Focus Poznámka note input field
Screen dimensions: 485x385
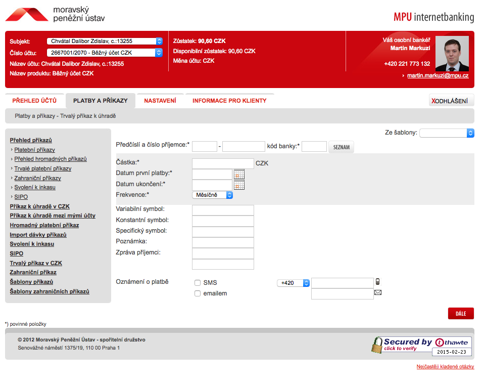click(x=223, y=242)
